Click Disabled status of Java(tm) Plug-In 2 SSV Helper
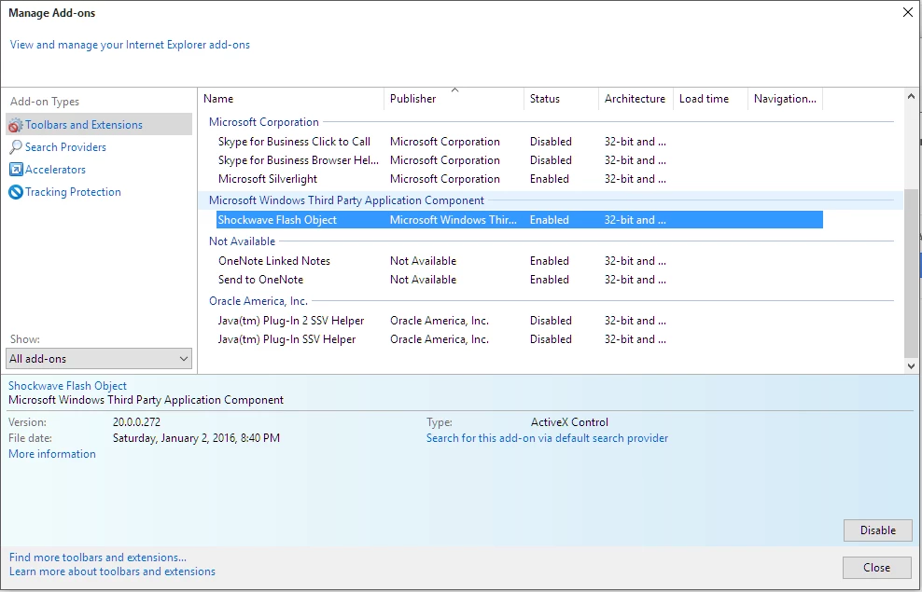The width and height of the screenshot is (922, 592). click(551, 321)
